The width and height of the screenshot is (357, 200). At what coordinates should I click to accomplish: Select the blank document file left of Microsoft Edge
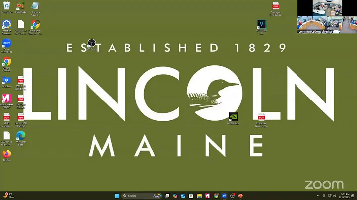coord(6,139)
